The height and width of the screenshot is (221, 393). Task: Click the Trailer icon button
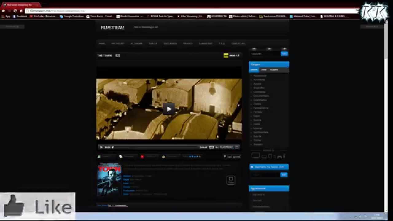(x=231, y=180)
